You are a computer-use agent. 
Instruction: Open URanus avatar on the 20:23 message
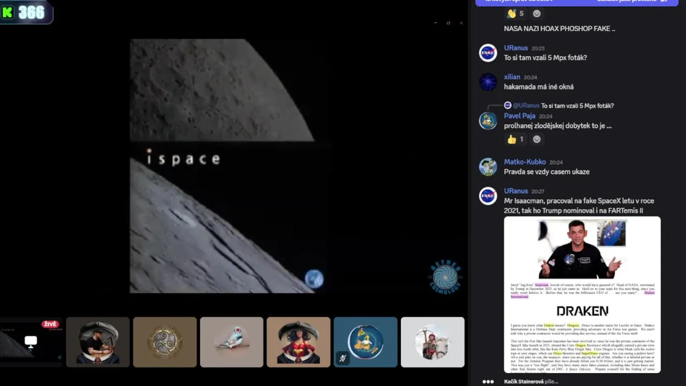488,53
